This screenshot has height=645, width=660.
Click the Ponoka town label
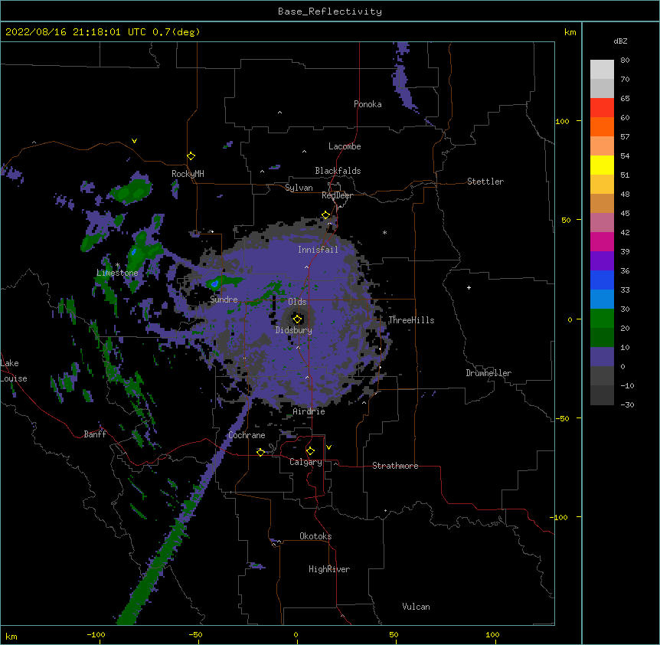pos(368,104)
